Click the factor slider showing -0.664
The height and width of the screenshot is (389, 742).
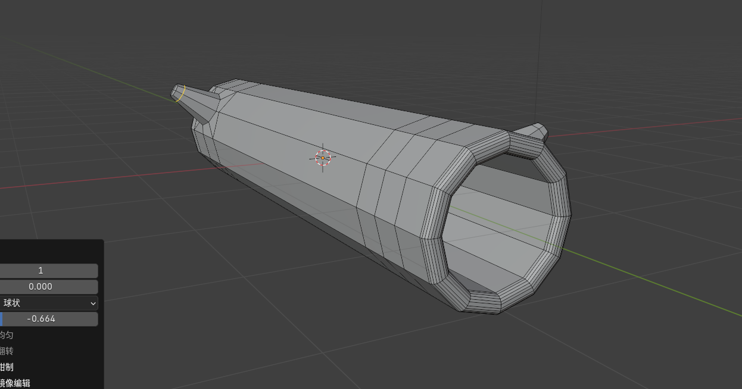tap(49, 319)
